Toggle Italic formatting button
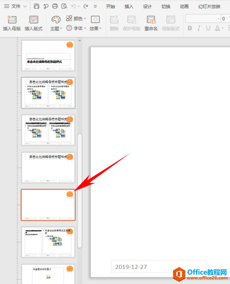 (199, 28)
